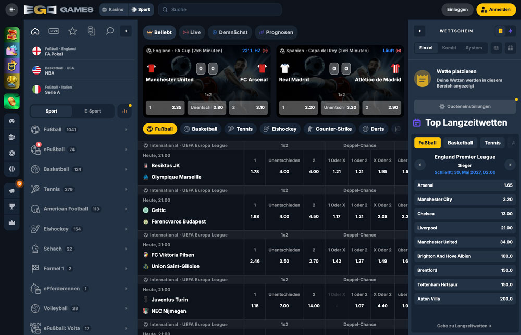Collapse the sports sidebar with arrow button
This screenshot has height=335, width=521.
click(x=126, y=31)
